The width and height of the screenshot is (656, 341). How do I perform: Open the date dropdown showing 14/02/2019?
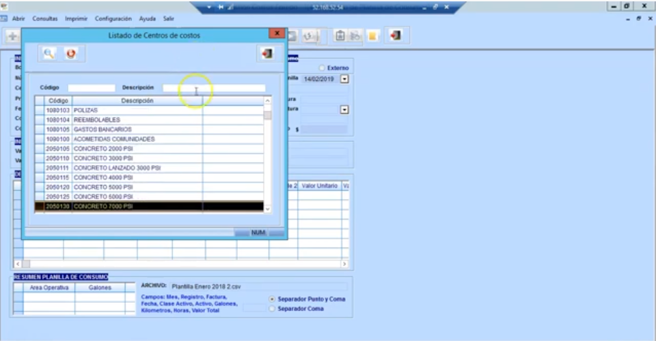click(x=344, y=79)
